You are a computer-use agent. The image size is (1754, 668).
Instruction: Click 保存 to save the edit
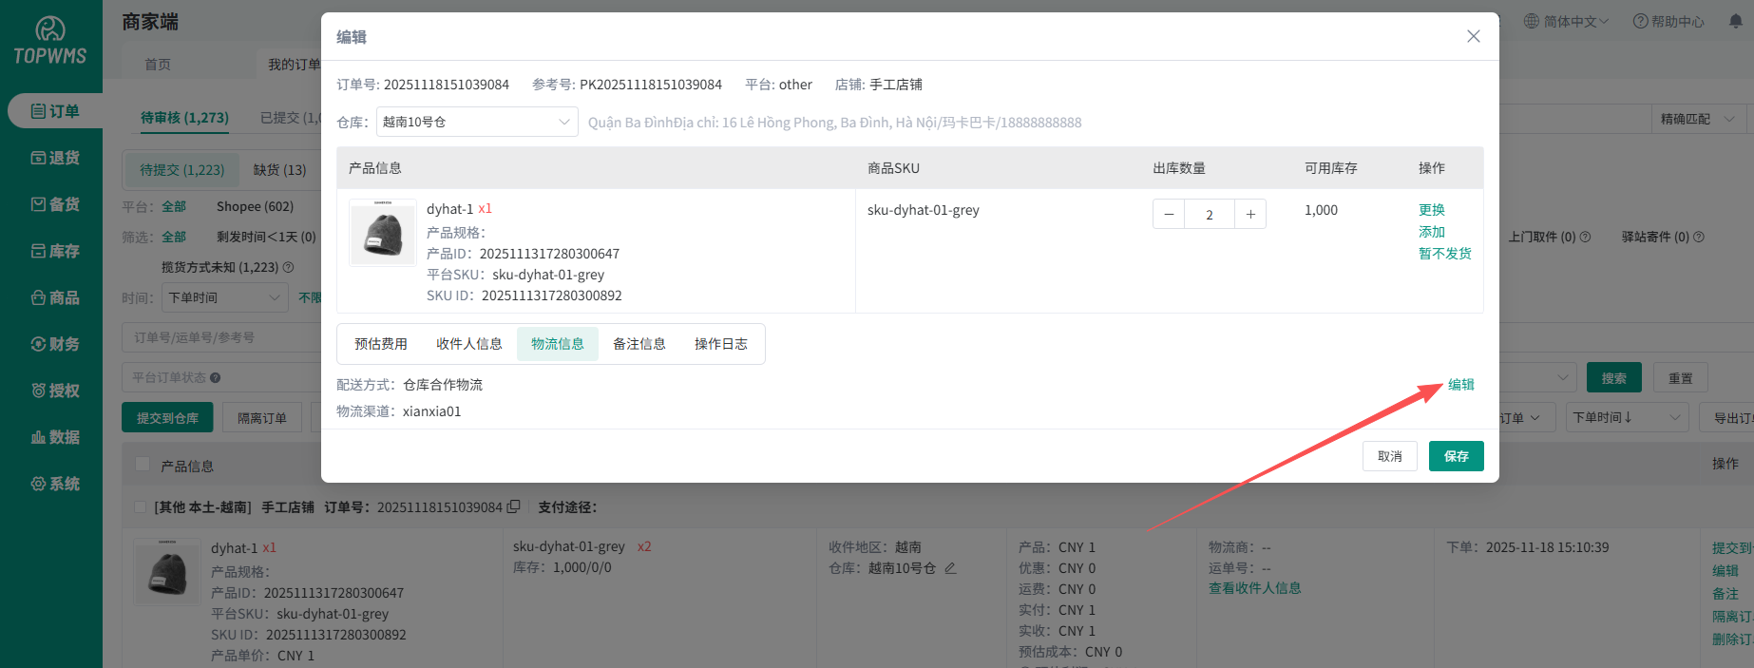(1457, 456)
